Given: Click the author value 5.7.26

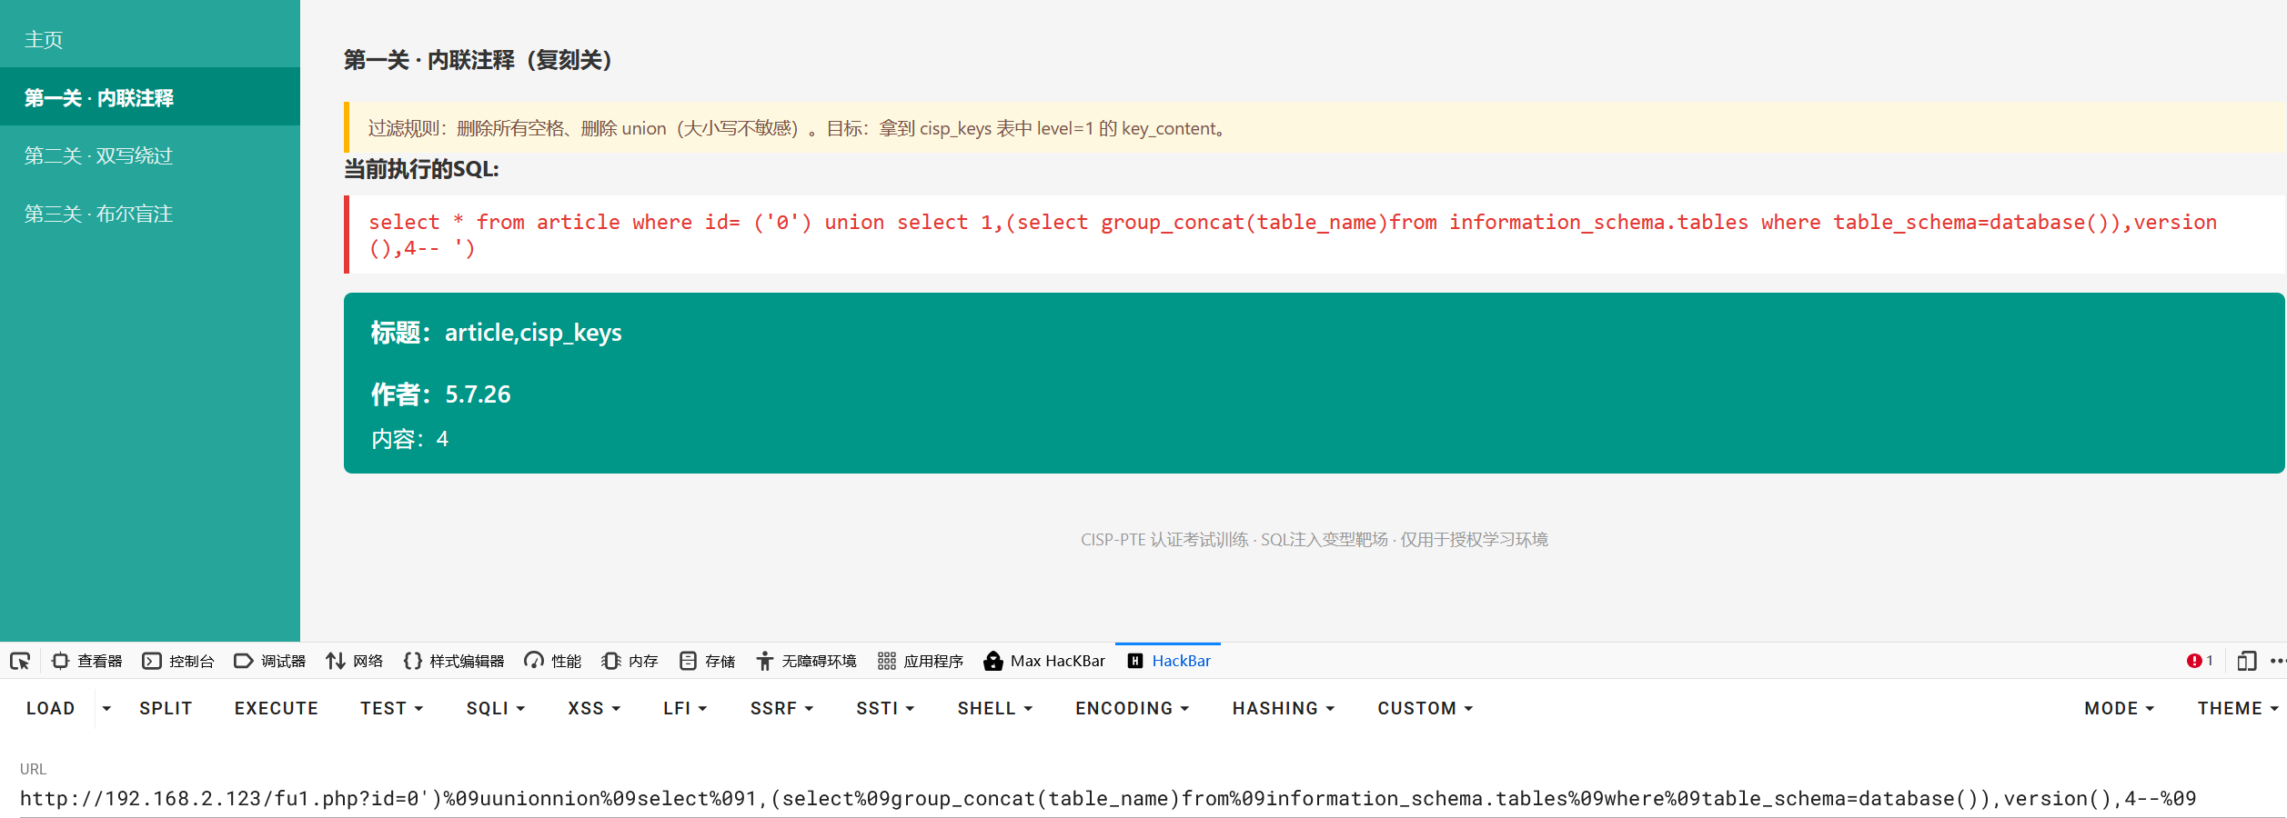Looking at the screenshot, I should [x=478, y=394].
